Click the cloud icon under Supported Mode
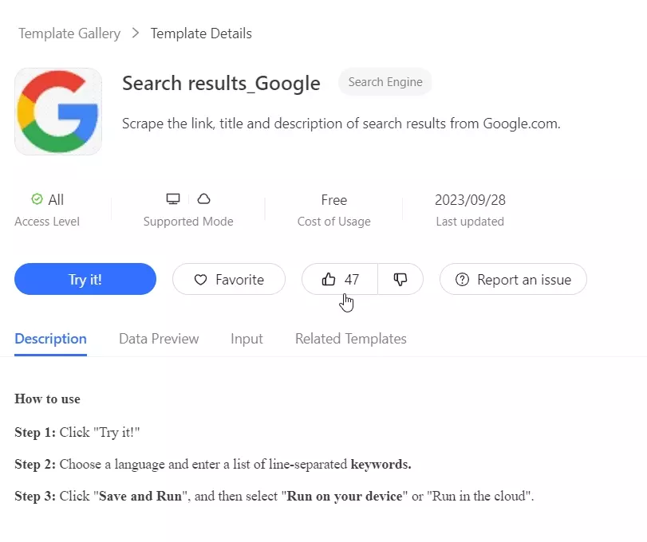 point(204,198)
